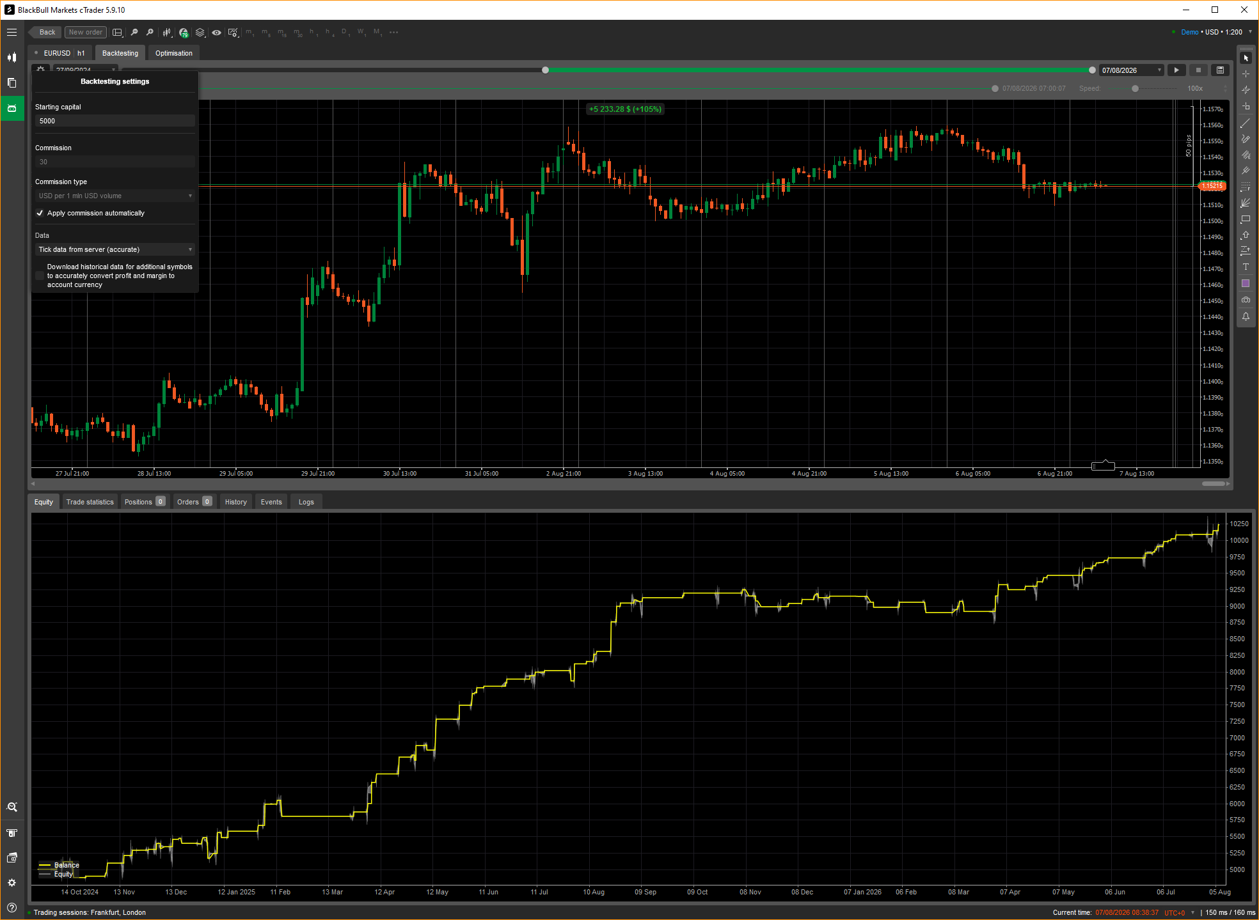This screenshot has height=920, width=1259.
Task: Select the freehand pencil drawing tool
Action: [x=1246, y=139]
